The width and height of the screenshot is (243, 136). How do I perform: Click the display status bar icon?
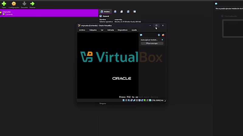click(x=139, y=100)
